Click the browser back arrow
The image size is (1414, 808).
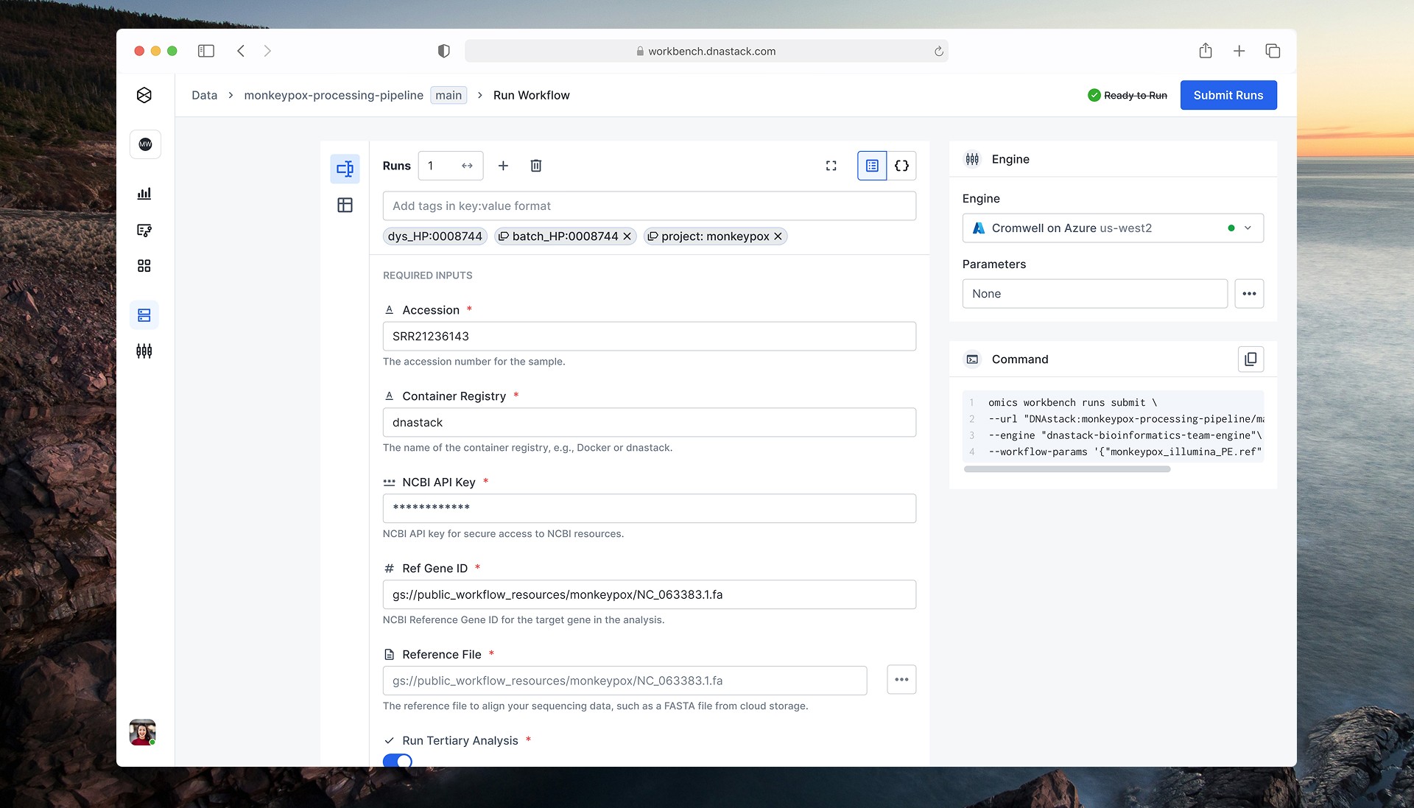pyautogui.click(x=241, y=51)
